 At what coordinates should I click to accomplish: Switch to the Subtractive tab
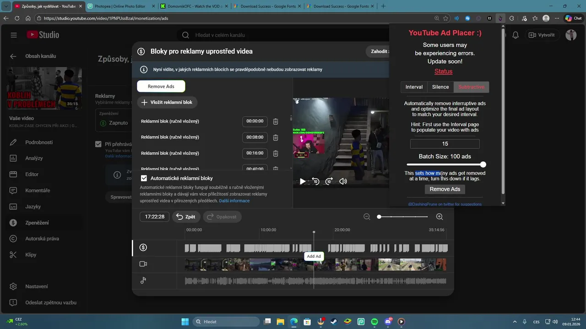pos(471,87)
